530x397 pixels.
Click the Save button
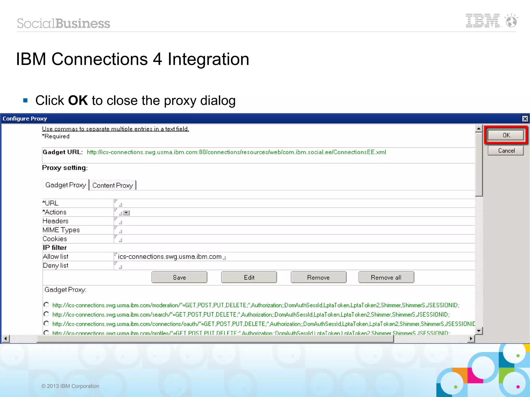click(x=179, y=277)
